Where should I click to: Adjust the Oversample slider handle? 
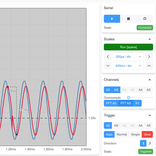[x=128, y=97]
